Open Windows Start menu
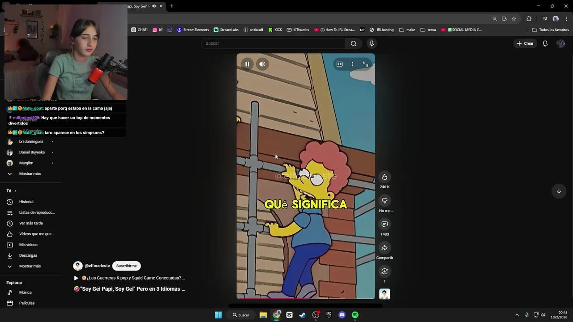Viewport: 573px width, 322px height. (218, 315)
